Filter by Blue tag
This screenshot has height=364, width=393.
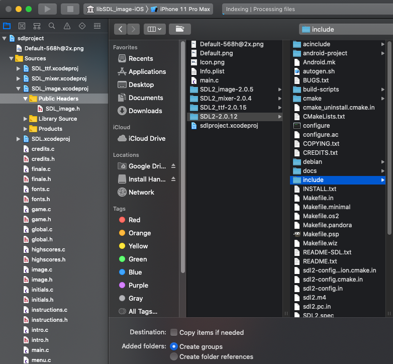tap(130, 272)
